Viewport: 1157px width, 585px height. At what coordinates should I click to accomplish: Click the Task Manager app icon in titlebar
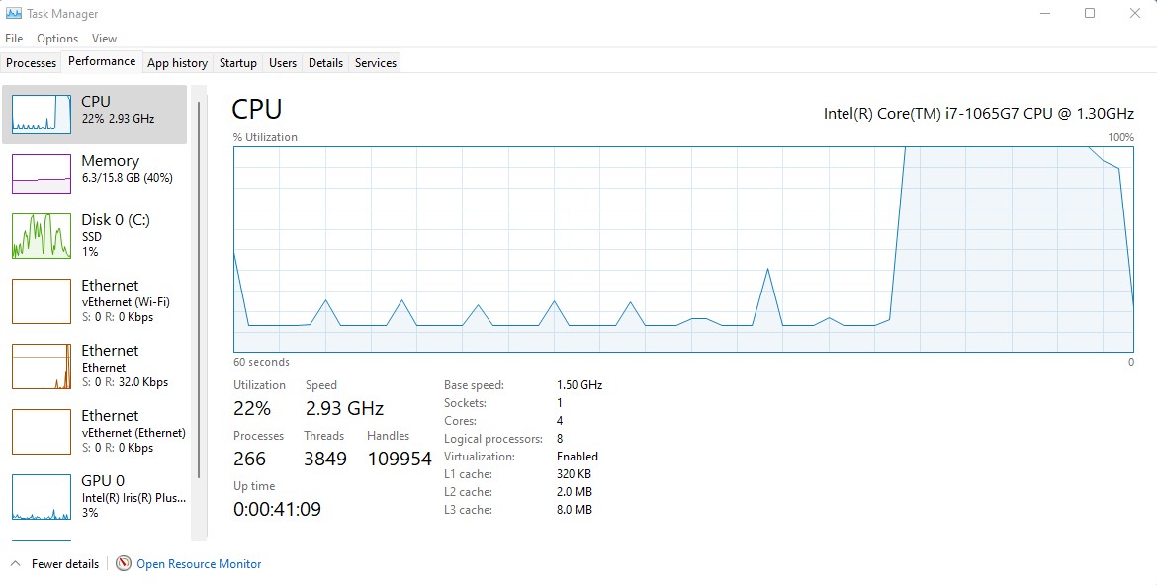13,13
